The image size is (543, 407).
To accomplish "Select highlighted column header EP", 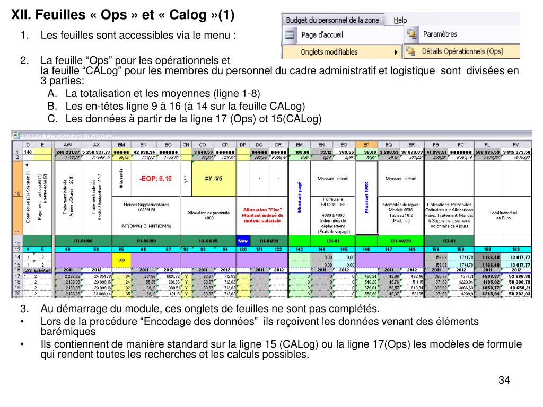I will 366,145.
